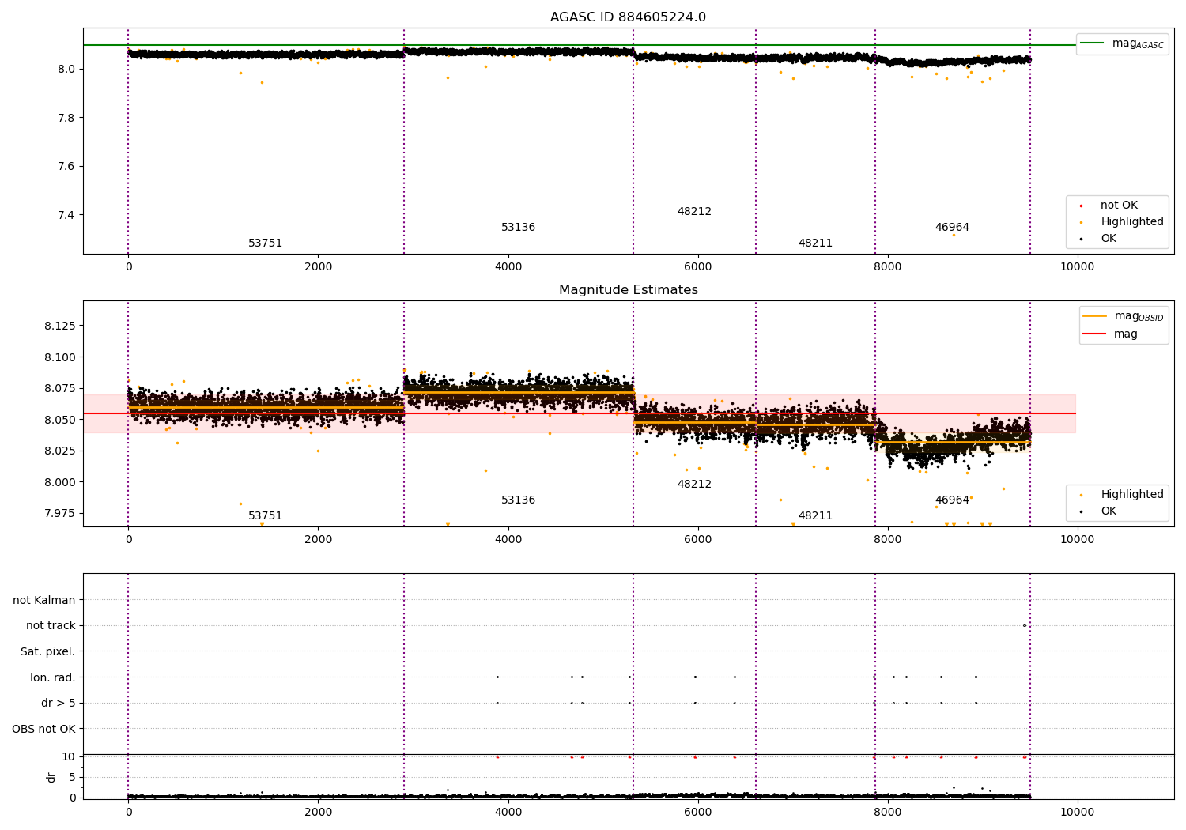
Task: Click obsid label 48212 in the top plot
Action: coord(694,212)
